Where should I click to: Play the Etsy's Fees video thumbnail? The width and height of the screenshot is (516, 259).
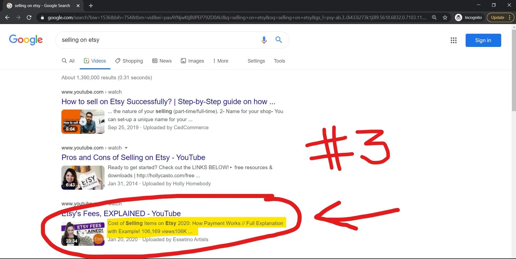83,233
